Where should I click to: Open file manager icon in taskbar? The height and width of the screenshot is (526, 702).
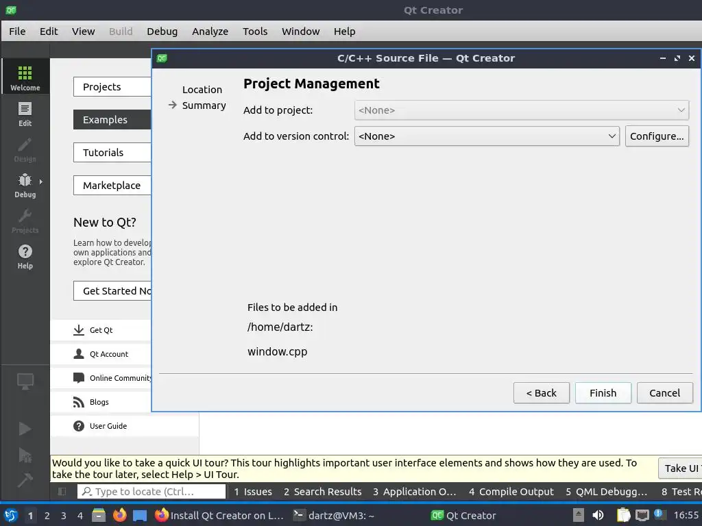(x=99, y=515)
